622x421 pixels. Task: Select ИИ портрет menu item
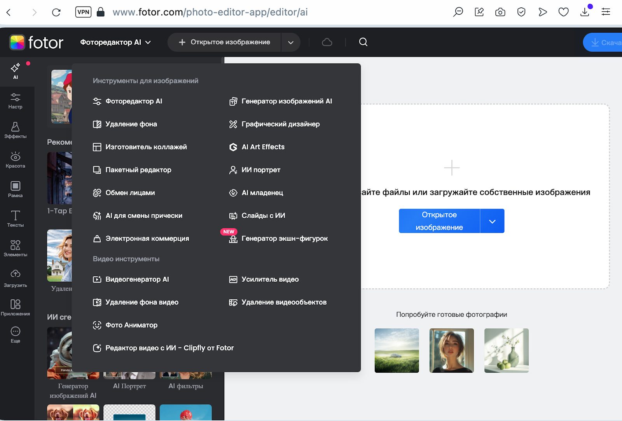(x=255, y=170)
